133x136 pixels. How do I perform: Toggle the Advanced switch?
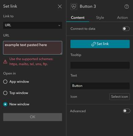pos(127,111)
